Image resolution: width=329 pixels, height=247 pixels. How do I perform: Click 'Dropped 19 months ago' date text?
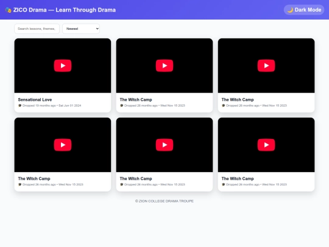pos(39,106)
